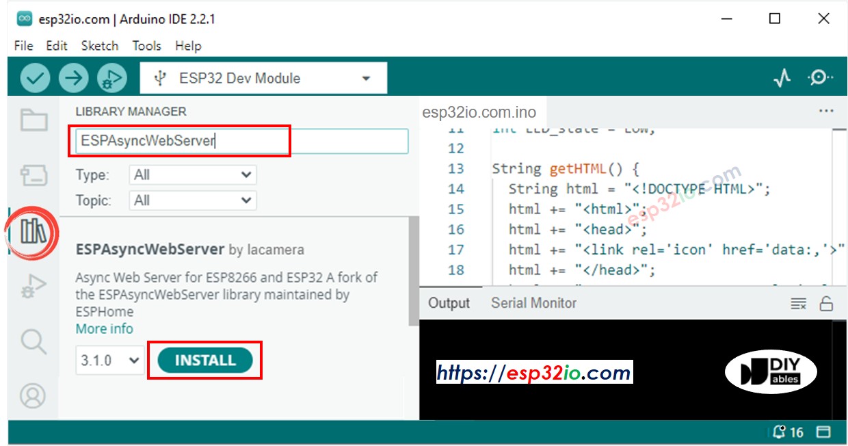Open the Search sidebar icon

point(34,341)
